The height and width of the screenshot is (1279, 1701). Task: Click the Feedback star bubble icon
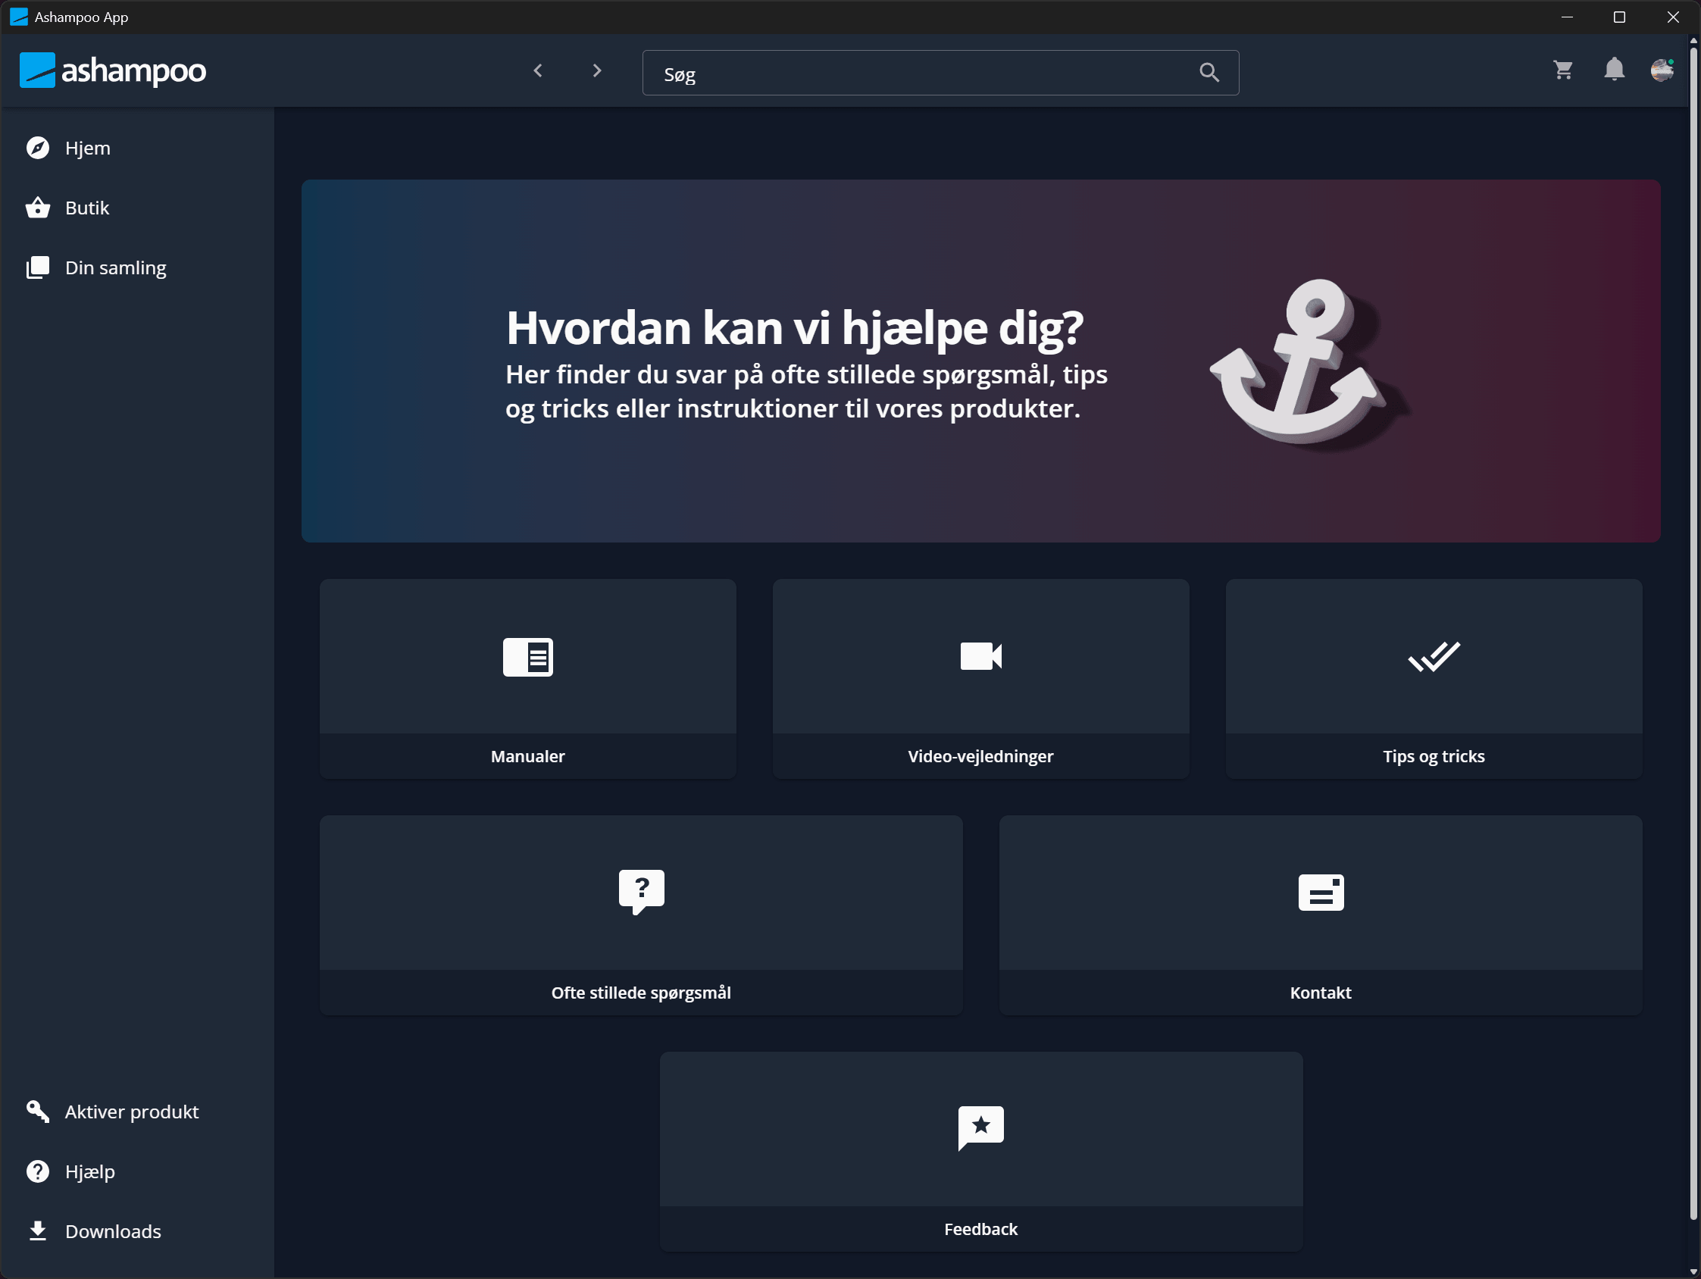pyautogui.click(x=980, y=1128)
